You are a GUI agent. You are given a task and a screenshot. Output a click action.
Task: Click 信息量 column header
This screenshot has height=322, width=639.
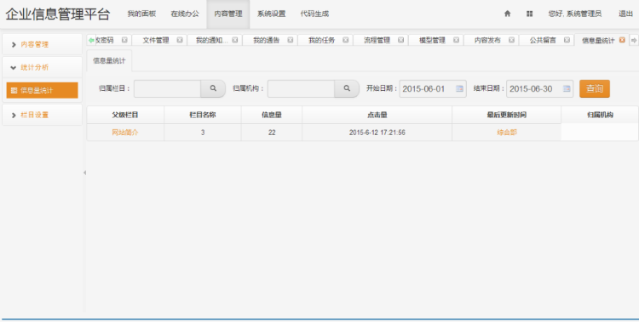(272, 115)
